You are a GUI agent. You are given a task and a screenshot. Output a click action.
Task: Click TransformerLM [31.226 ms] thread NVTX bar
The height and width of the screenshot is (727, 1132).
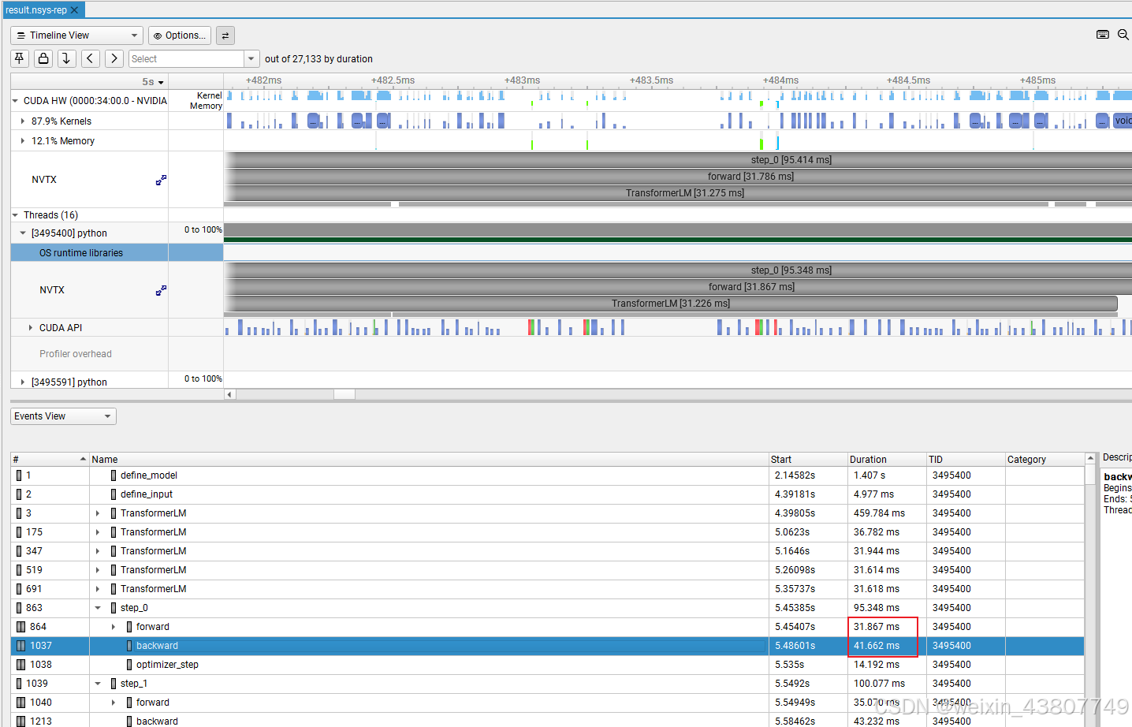pyautogui.click(x=671, y=304)
